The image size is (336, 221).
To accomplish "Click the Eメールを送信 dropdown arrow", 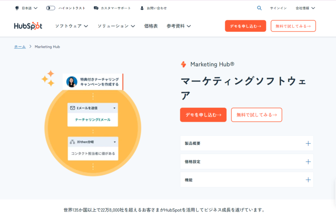I will coord(114,108).
